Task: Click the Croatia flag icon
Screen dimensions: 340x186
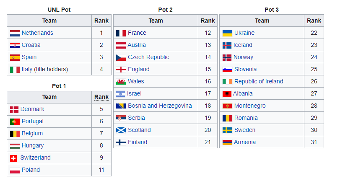Action: (x=15, y=45)
